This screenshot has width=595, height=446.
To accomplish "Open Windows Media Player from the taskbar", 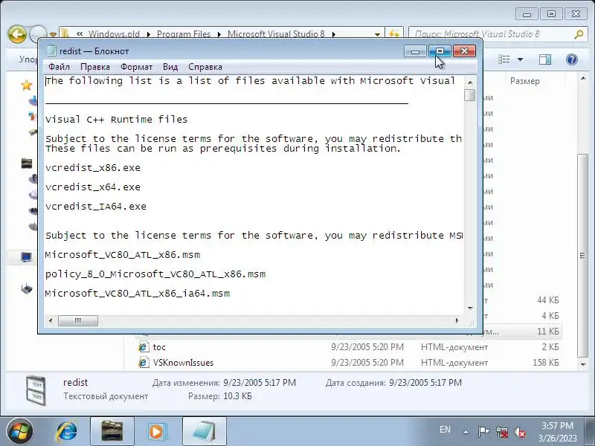I will click(157, 432).
